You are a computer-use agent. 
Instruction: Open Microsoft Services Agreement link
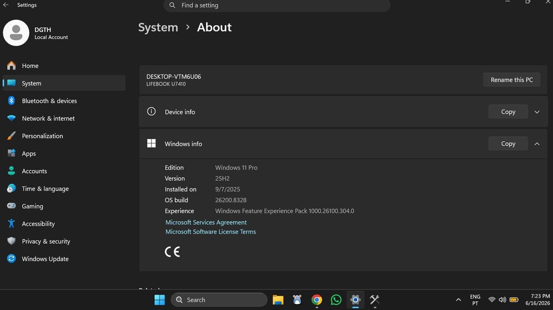click(206, 222)
